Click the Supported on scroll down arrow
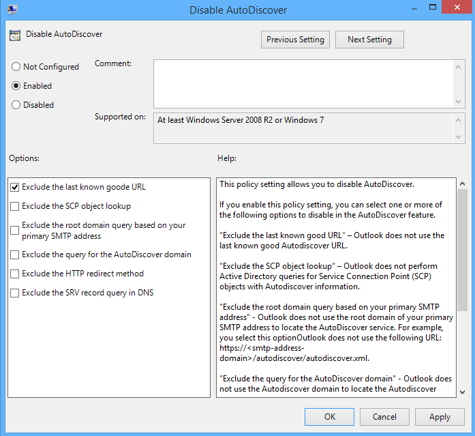 coord(459,136)
